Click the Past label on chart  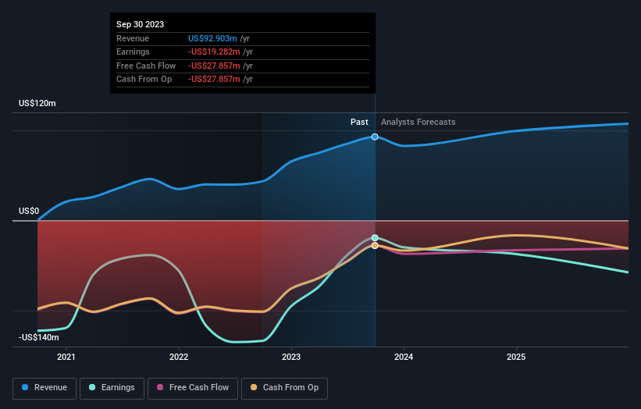[359, 123]
